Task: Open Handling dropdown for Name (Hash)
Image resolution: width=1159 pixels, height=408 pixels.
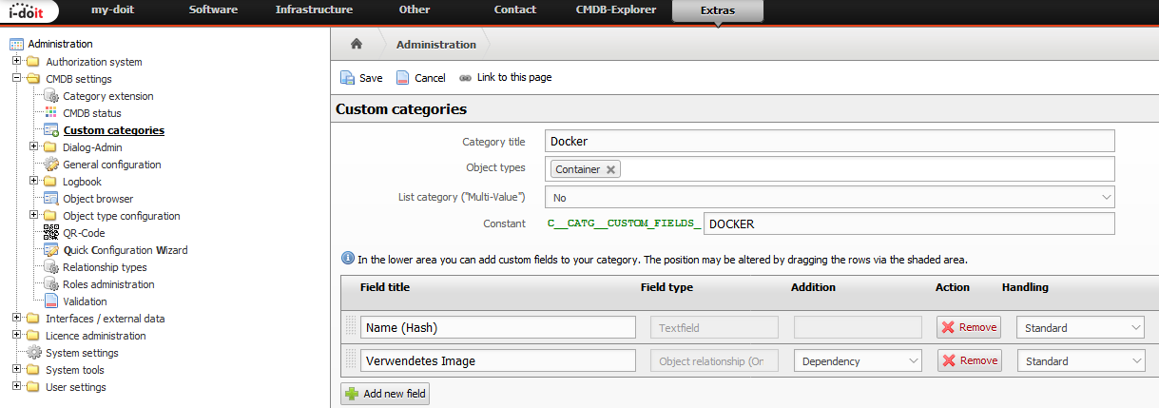Action: 1081,328
